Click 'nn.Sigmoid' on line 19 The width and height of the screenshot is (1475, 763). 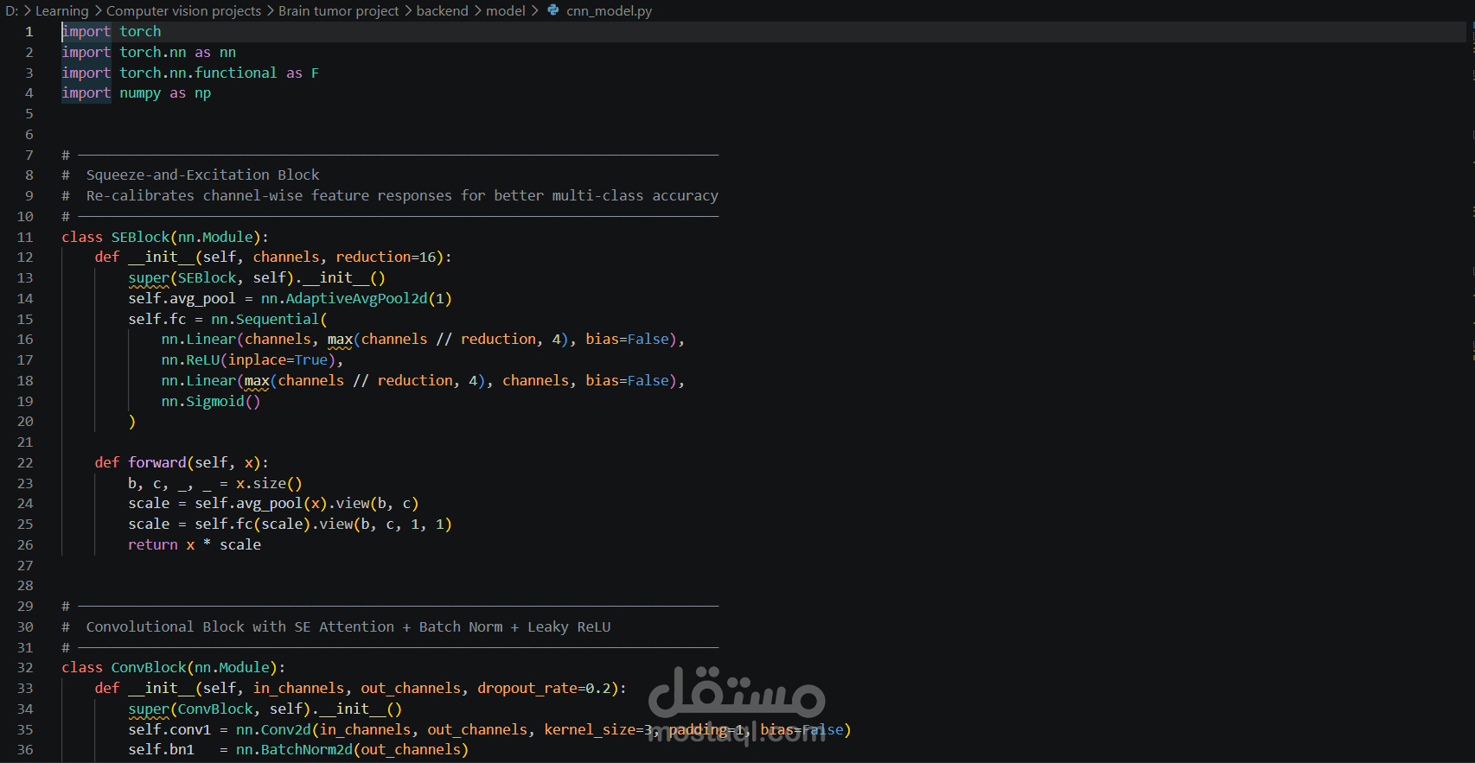[x=202, y=401]
